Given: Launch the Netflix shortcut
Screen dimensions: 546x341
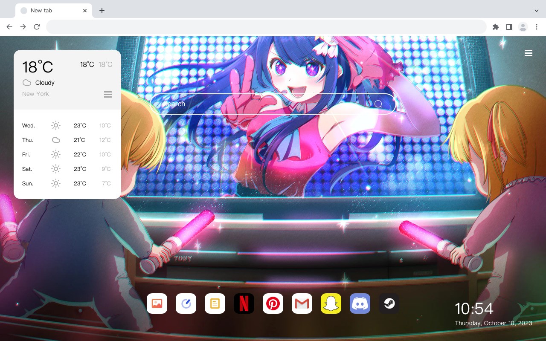Looking at the screenshot, I should pyautogui.click(x=244, y=303).
